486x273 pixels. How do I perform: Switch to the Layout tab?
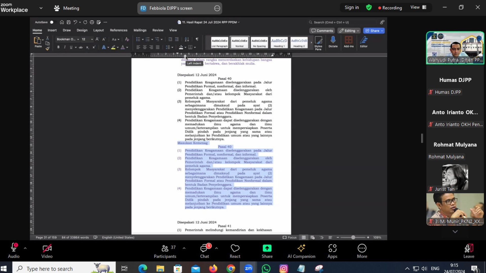[x=98, y=30]
